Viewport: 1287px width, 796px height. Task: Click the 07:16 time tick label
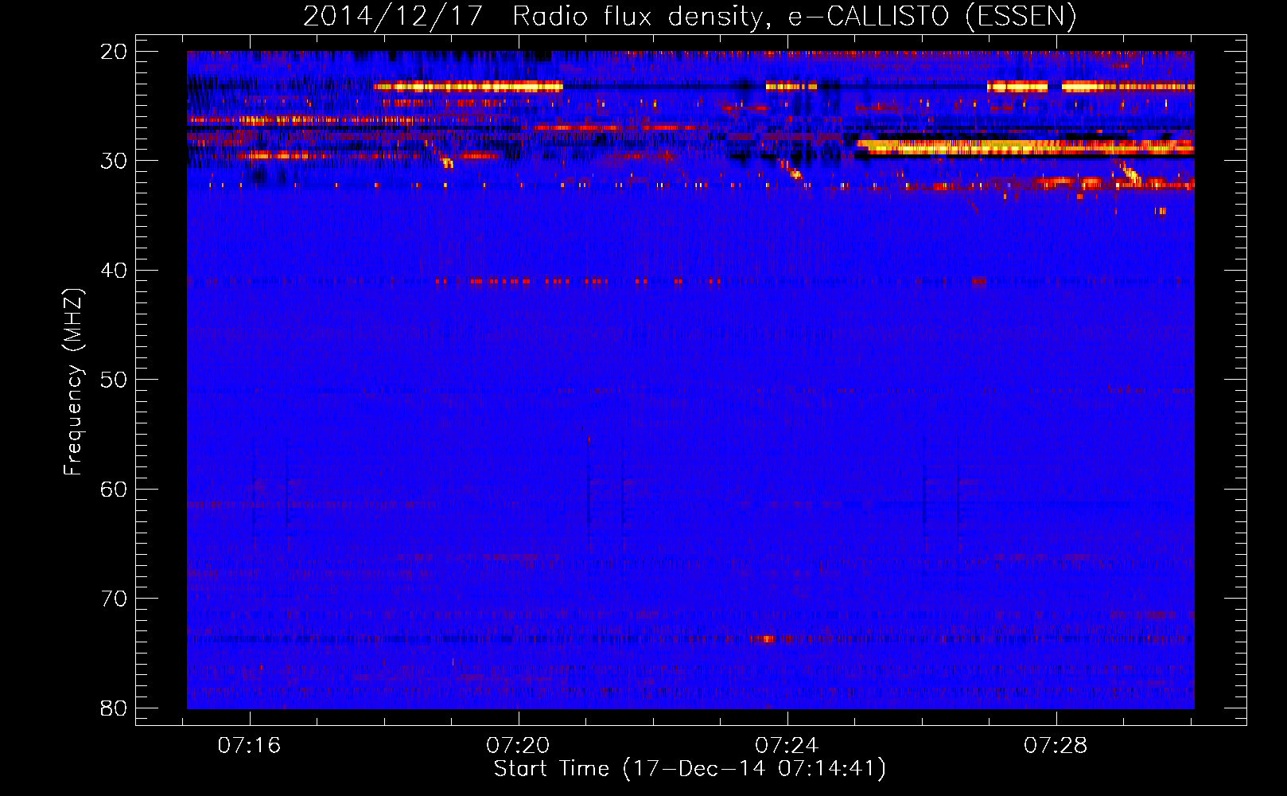(x=250, y=746)
